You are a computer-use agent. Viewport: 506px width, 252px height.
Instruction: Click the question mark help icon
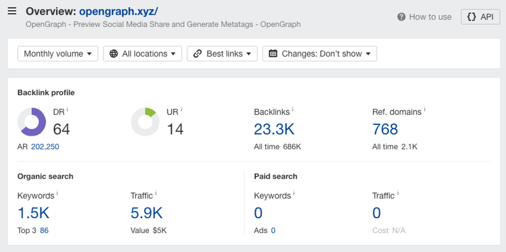click(401, 17)
